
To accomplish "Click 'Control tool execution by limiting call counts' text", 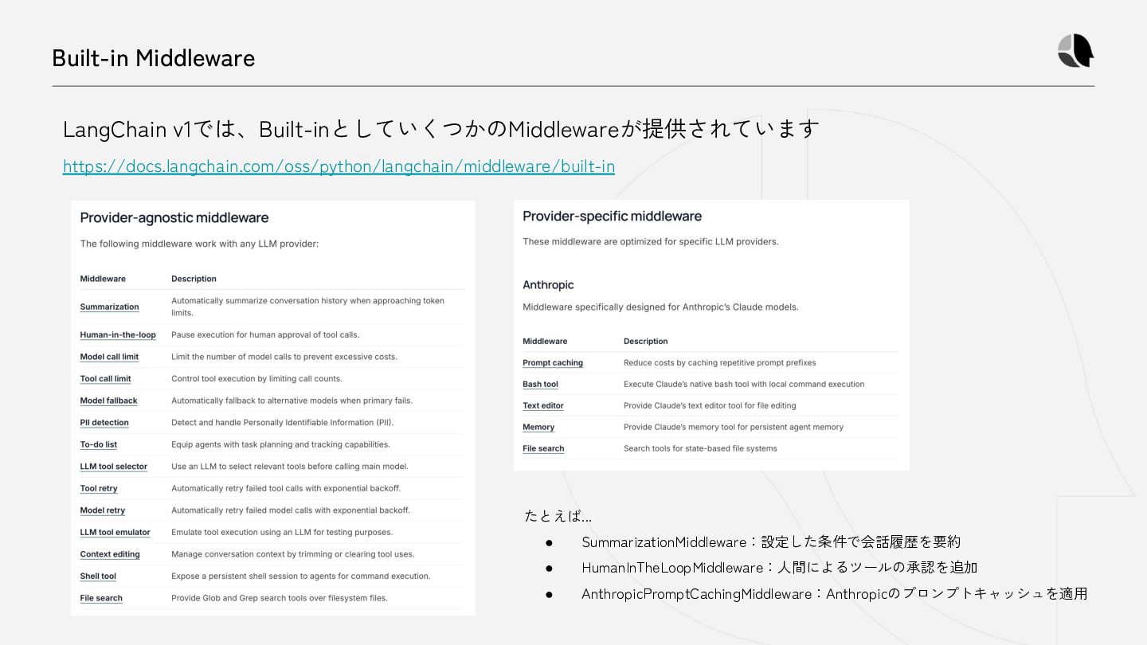I will pyautogui.click(x=256, y=379).
